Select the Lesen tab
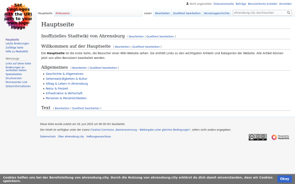This screenshot has width=295, height=184. coord(148,13)
